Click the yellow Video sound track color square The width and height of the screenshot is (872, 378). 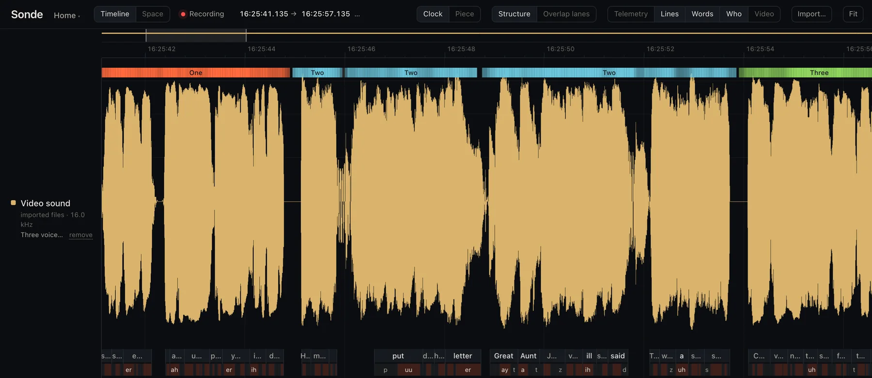coord(14,203)
